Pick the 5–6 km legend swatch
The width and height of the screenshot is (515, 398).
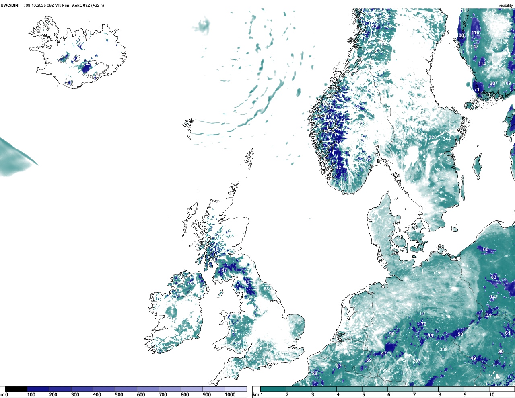click(x=374, y=389)
